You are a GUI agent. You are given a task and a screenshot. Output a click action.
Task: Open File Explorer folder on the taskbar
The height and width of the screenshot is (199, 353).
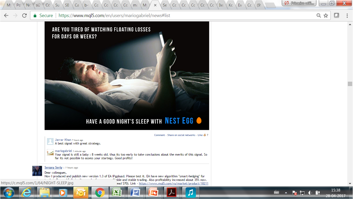45,193
